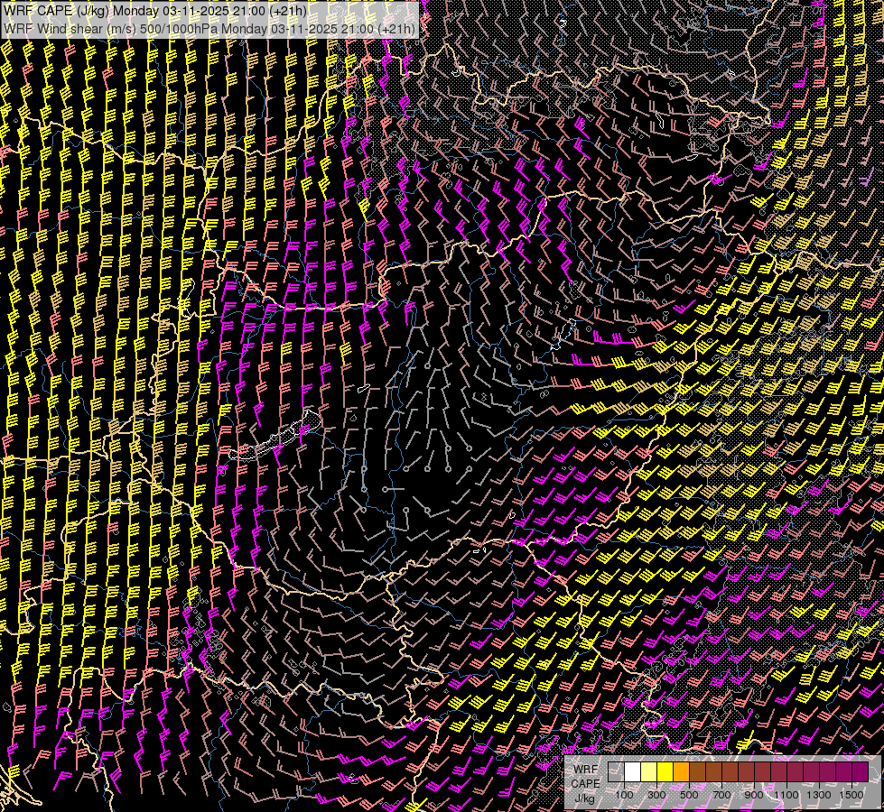The width and height of the screenshot is (884, 812).
Task: Click the 1100 legend scale label
Action: (786, 794)
